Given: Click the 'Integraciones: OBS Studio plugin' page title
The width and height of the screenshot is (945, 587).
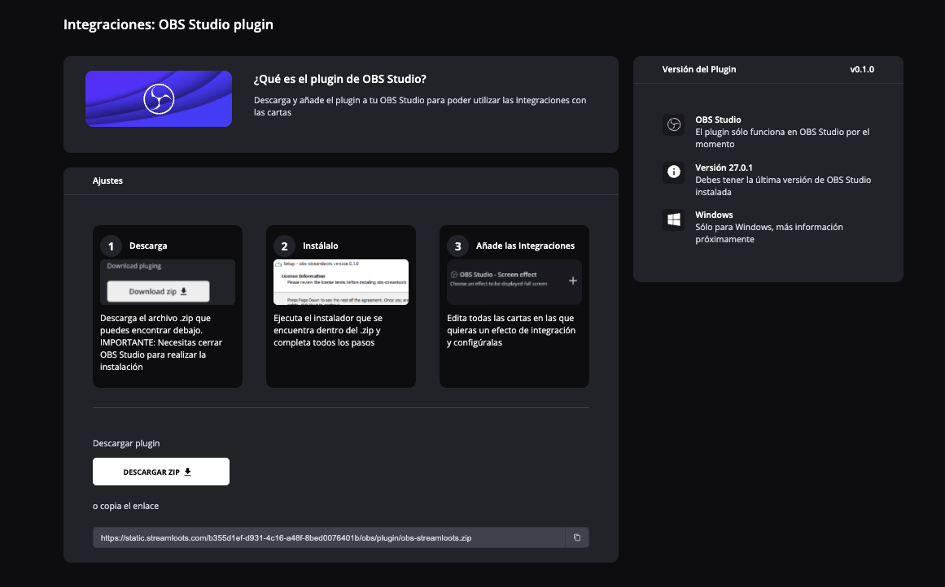Looking at the screenshot, I should (x=168, y=24).
